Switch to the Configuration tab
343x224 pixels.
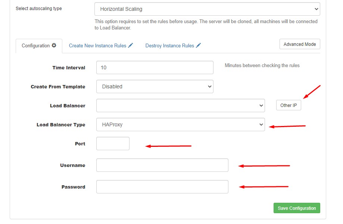[x=39, y=46]
